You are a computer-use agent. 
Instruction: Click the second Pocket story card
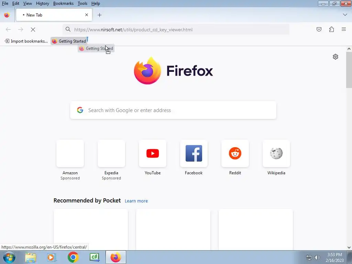coord(173,229)
